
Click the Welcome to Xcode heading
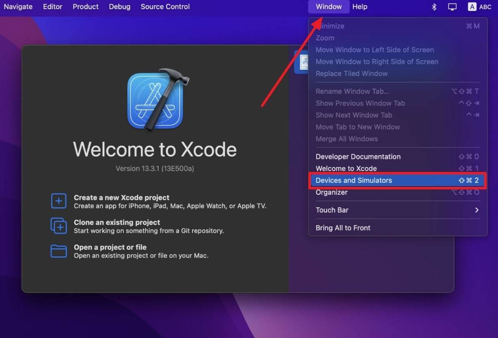(x=155, y=149)
